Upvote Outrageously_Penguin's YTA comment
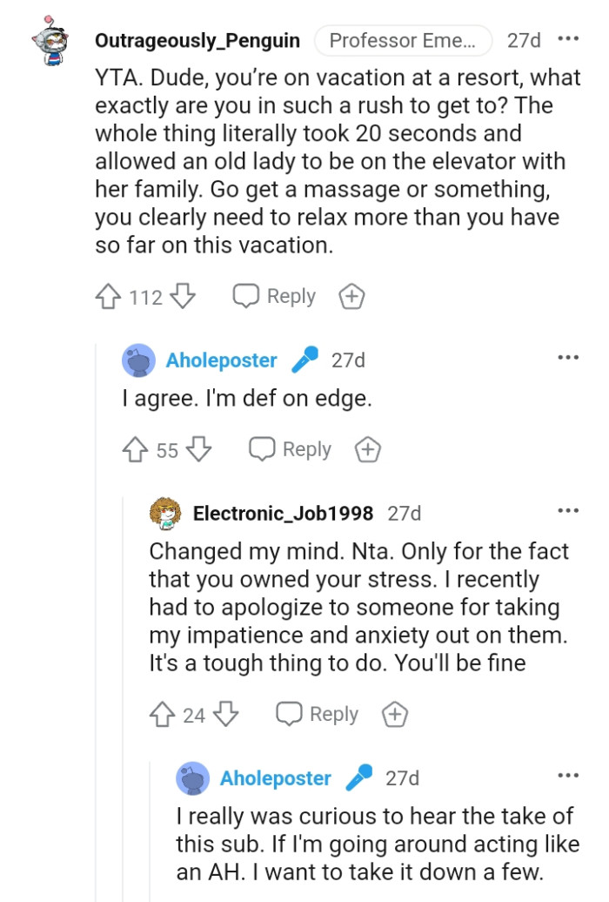 click(x=108, y=296)
